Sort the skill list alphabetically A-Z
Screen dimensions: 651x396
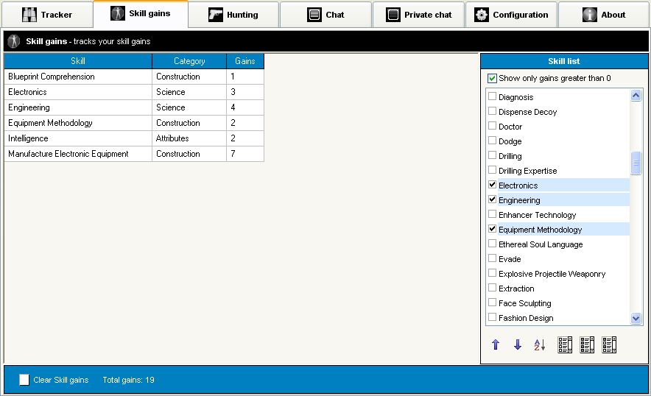540,344
